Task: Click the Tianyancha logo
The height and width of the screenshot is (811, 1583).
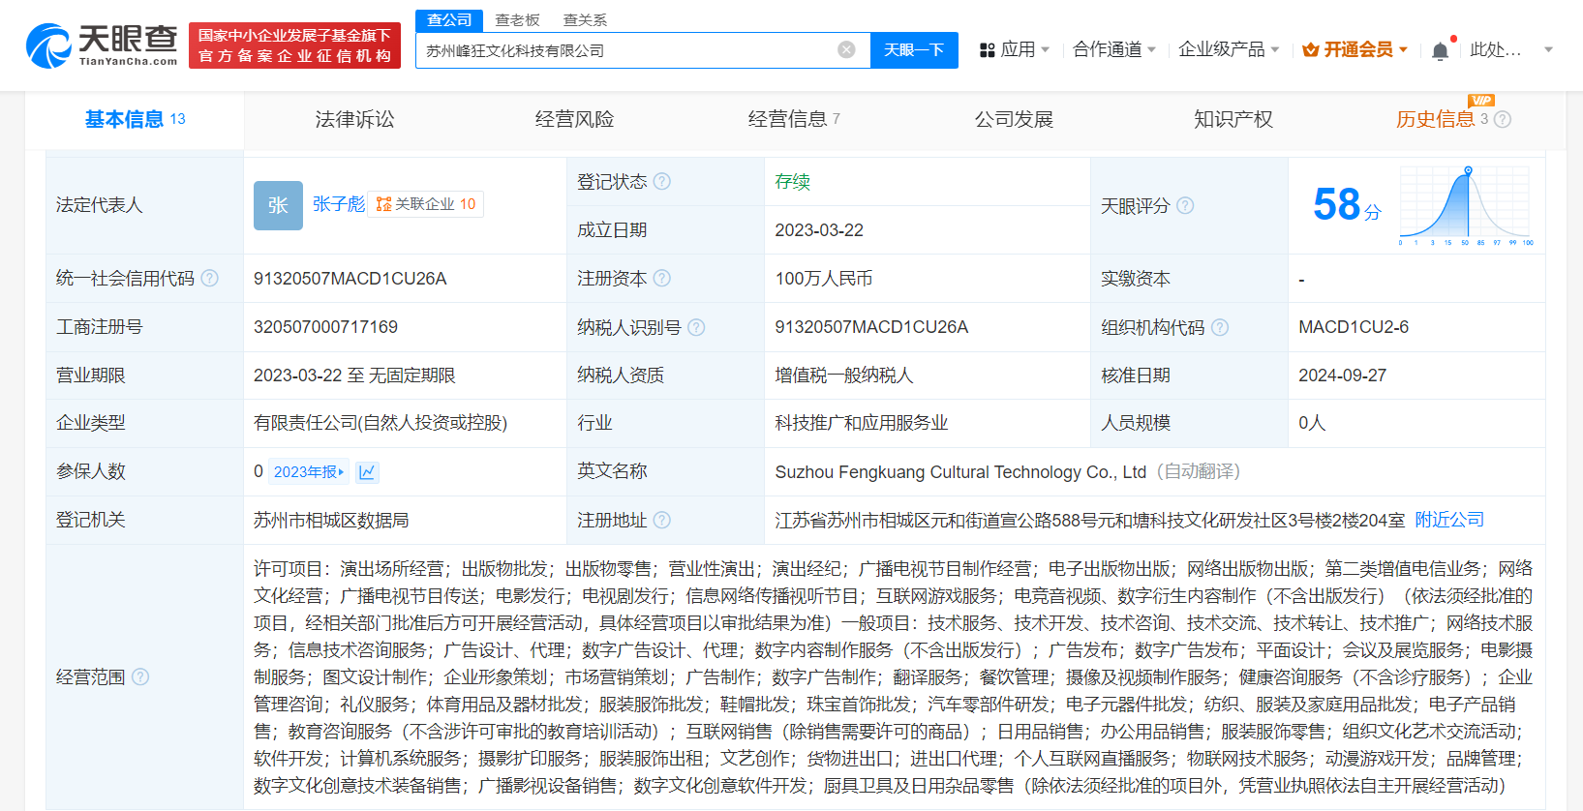Action: (102, 45)
